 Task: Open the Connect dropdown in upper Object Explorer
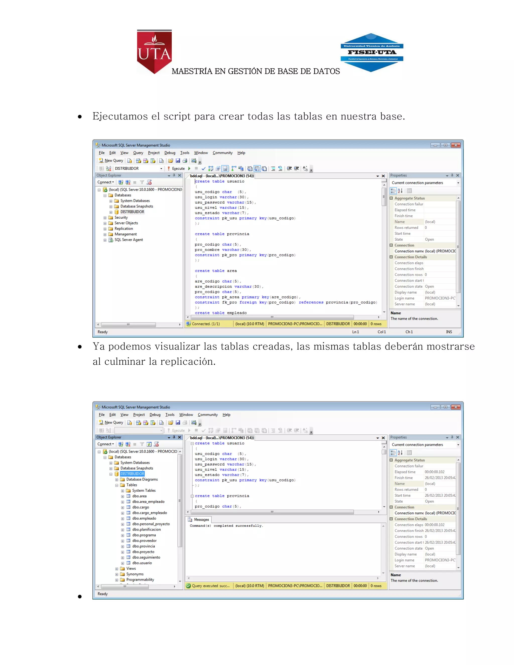pos(105,182)
